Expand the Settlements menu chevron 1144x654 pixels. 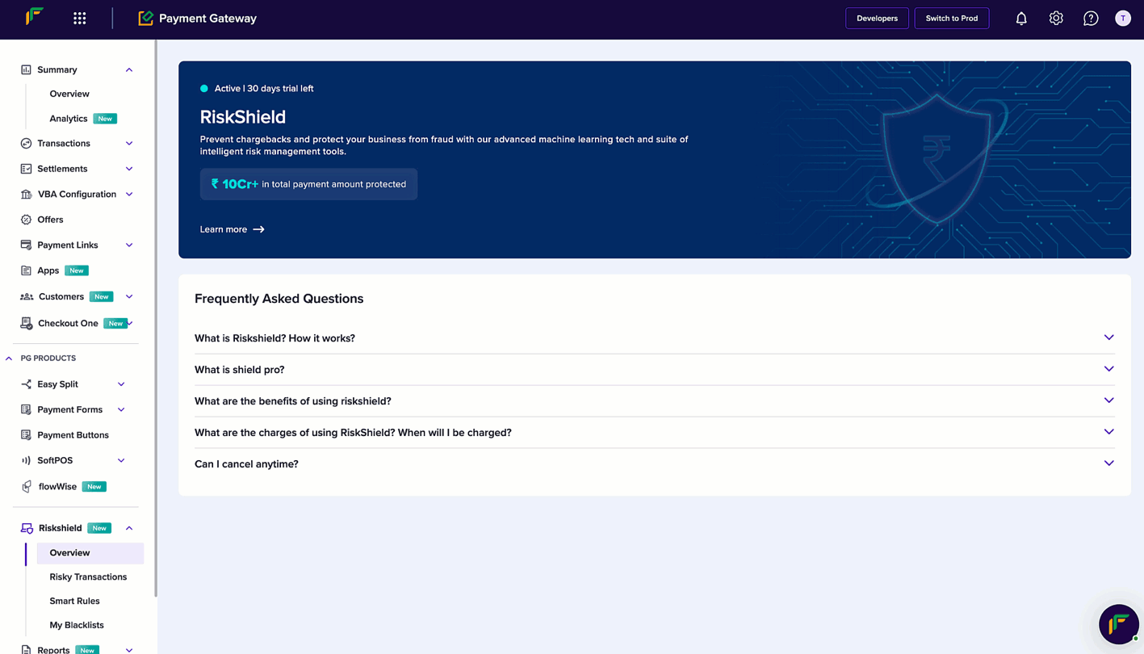(129, 169)
